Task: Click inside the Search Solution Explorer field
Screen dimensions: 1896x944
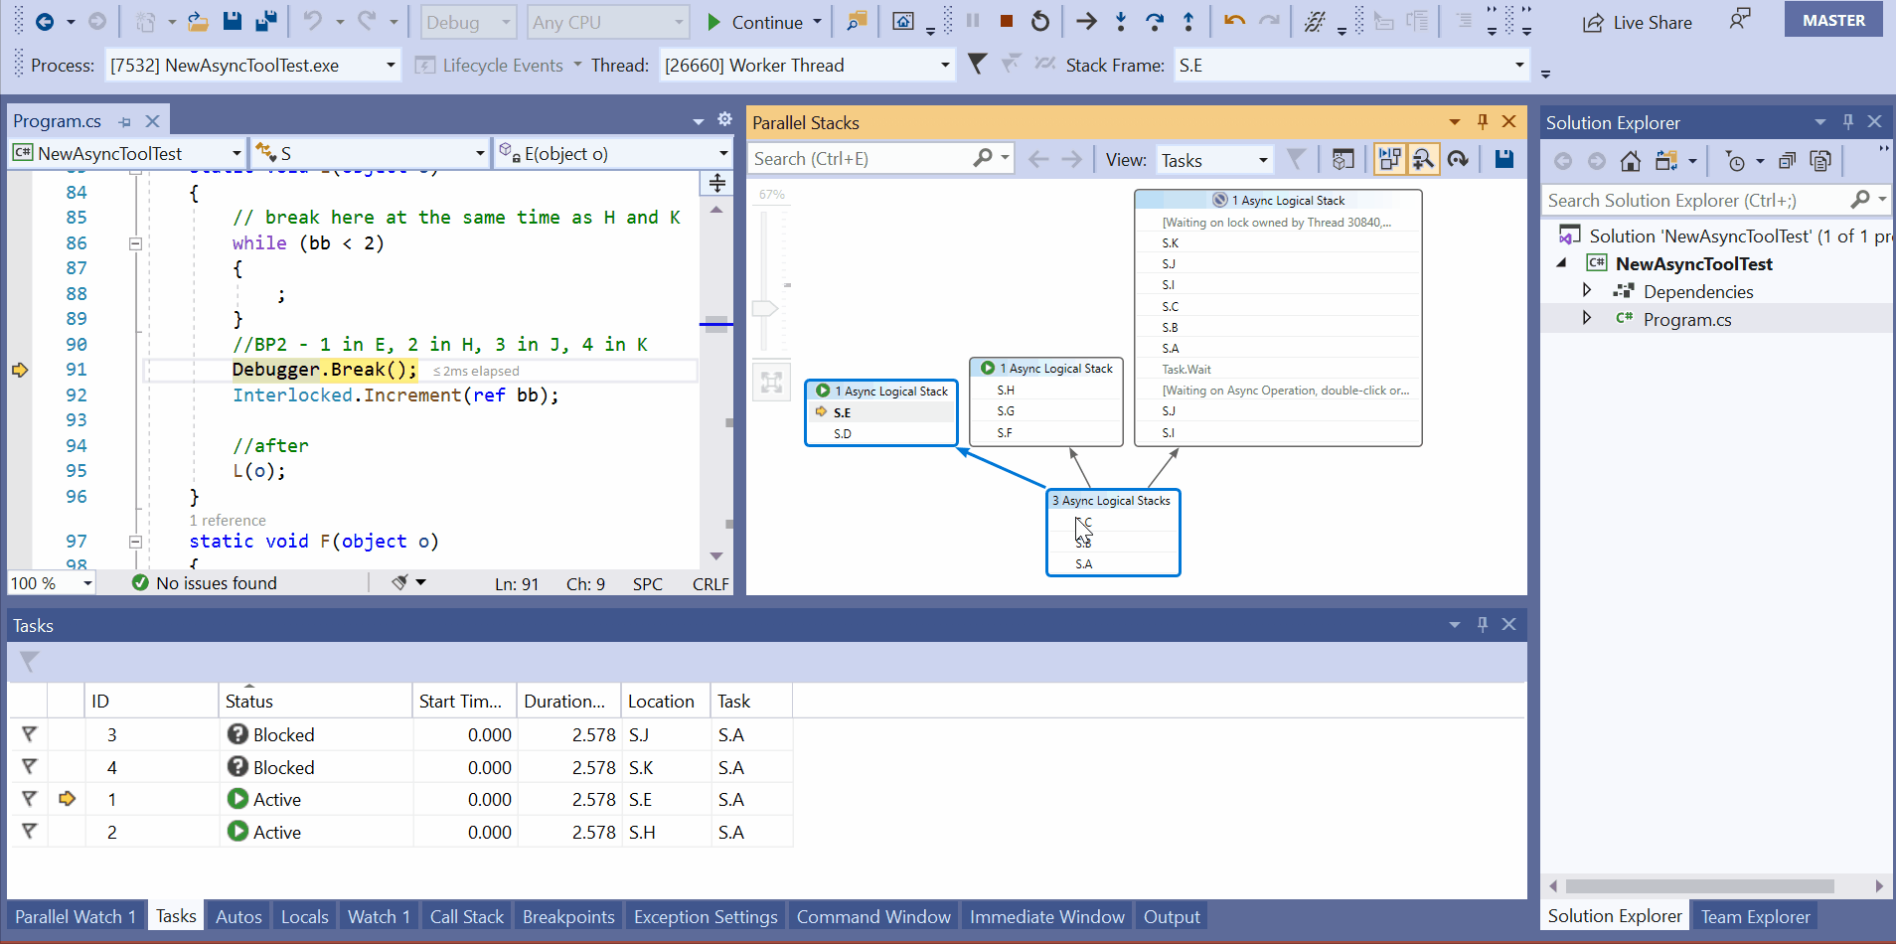Action: coord(1689,200)
